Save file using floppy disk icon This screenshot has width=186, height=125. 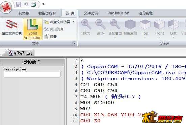[x=19, y=4]
